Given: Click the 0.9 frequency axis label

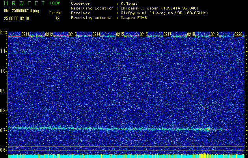Looking at the screenshot, I should coord(4,91).
